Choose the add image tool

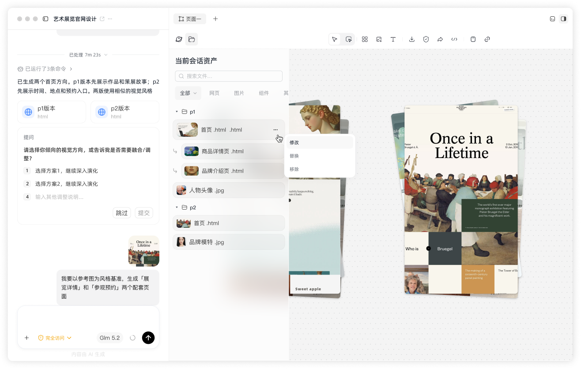(x=379, y=39)
